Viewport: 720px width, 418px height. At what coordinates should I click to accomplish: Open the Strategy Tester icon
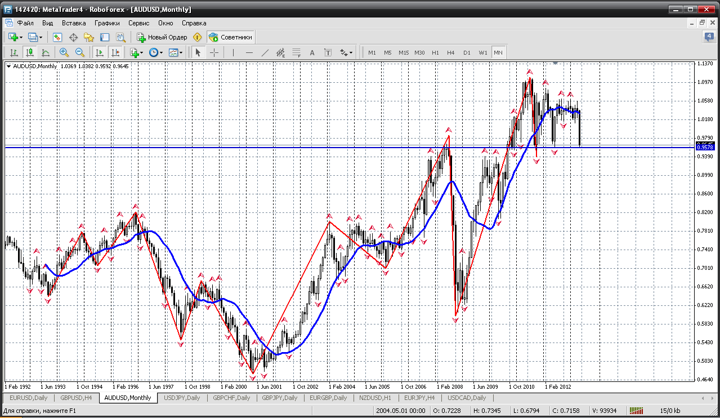click(x=120, y=37)
